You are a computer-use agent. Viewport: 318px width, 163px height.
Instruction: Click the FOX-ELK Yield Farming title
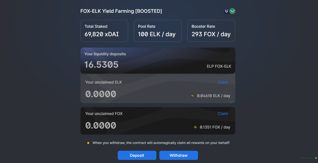(x=121, y=11)
